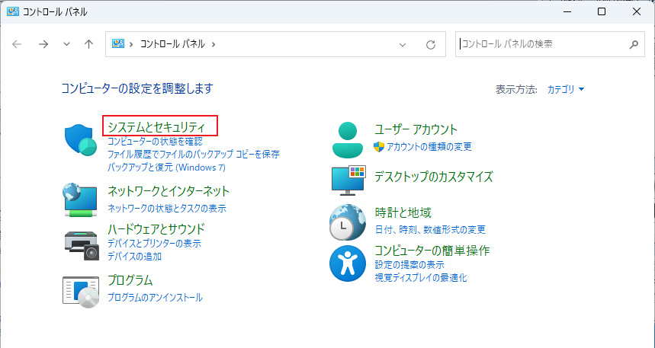Open ファイル履歴でファイルのバックアップ コピーを保存 link

pos(194,155)
